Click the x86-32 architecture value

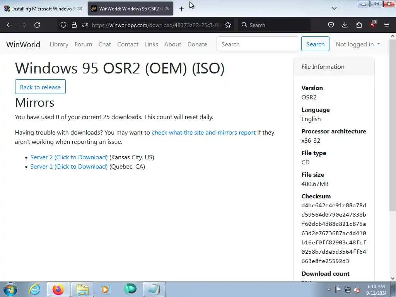pyautogui.click(x=311, y=141)
